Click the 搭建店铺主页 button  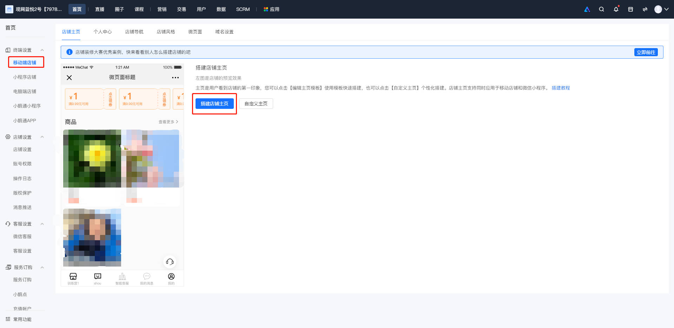(214, 104)
